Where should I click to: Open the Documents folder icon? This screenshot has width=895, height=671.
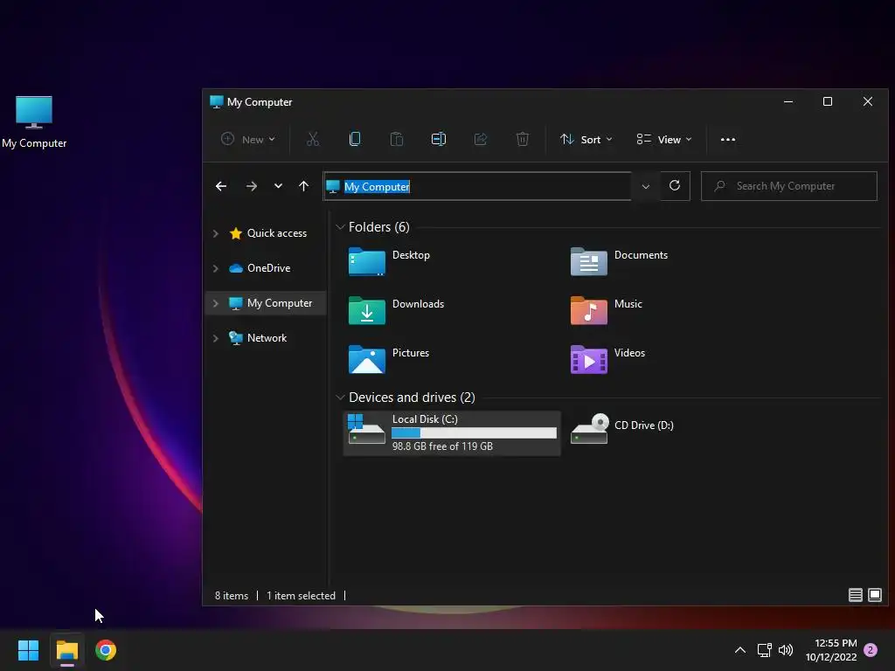click(588, 261)
